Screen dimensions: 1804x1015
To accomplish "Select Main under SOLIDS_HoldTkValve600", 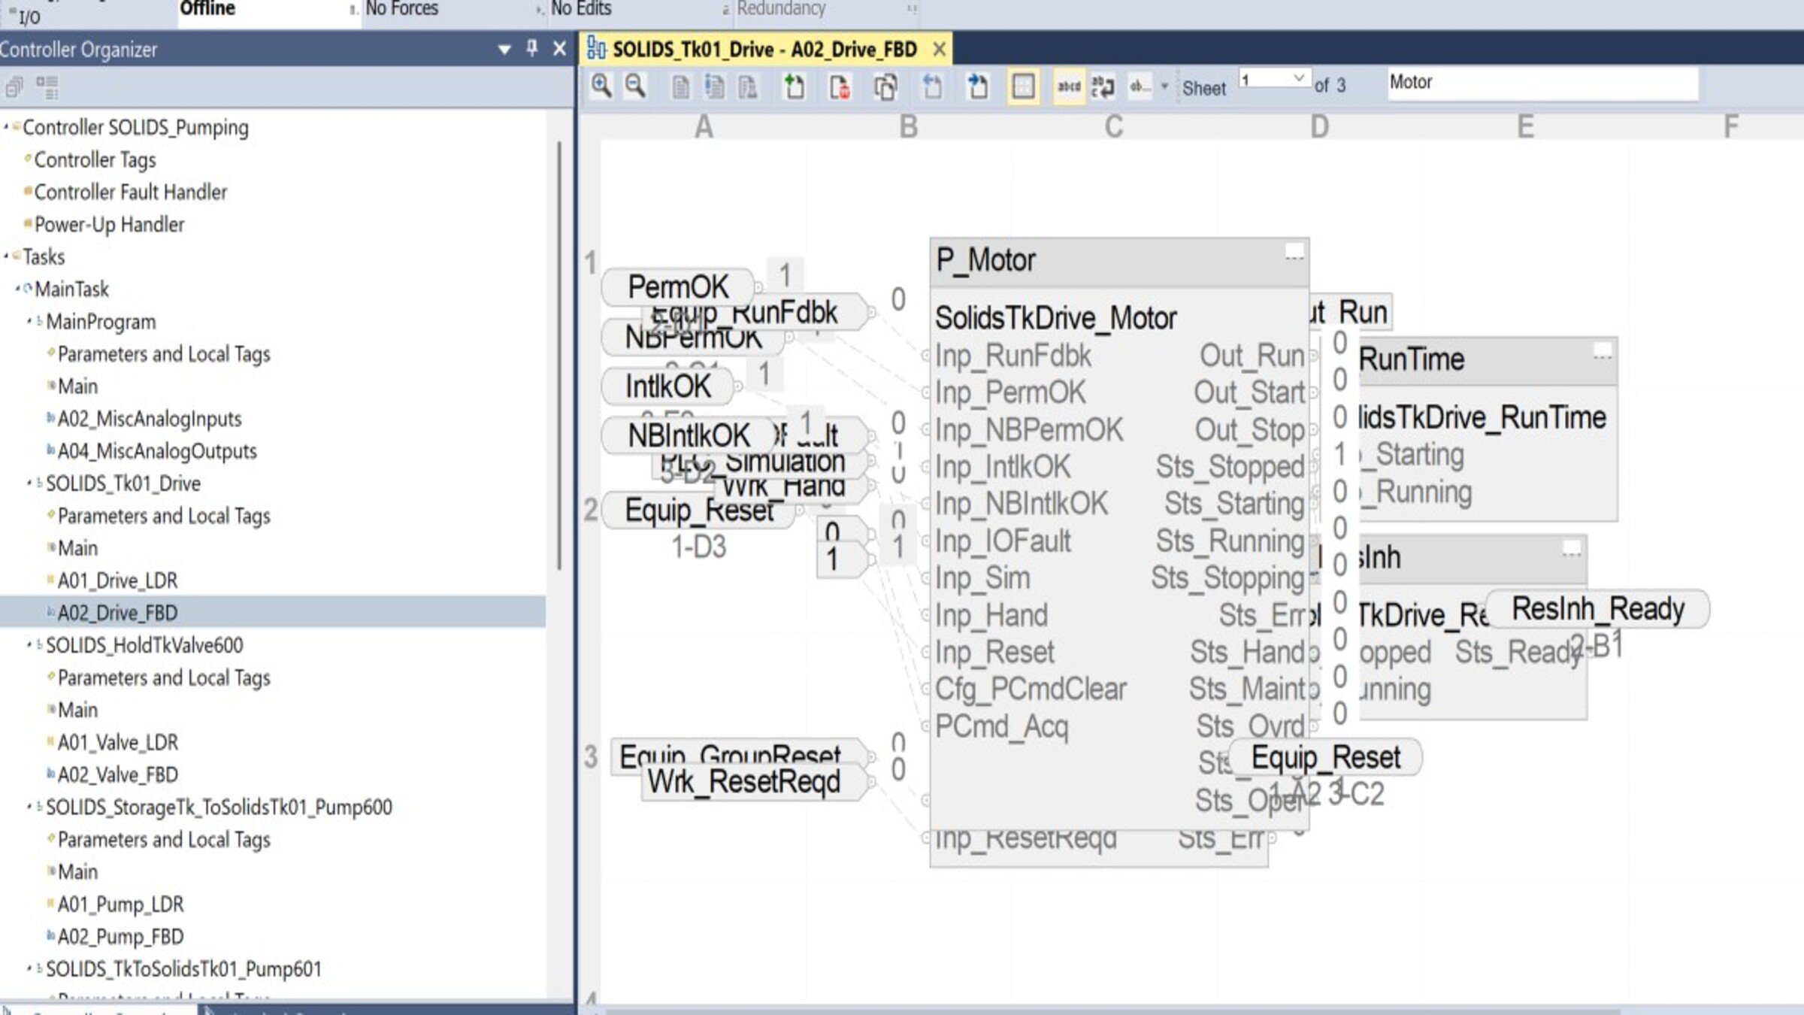I will (77, 710).
